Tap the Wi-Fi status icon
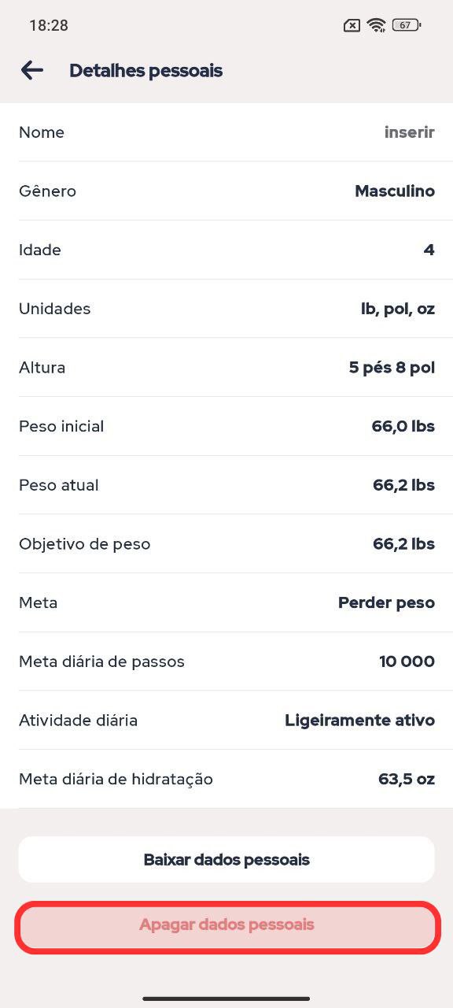Viewport: 453px width, 1008px height. [x=377, y=25]
